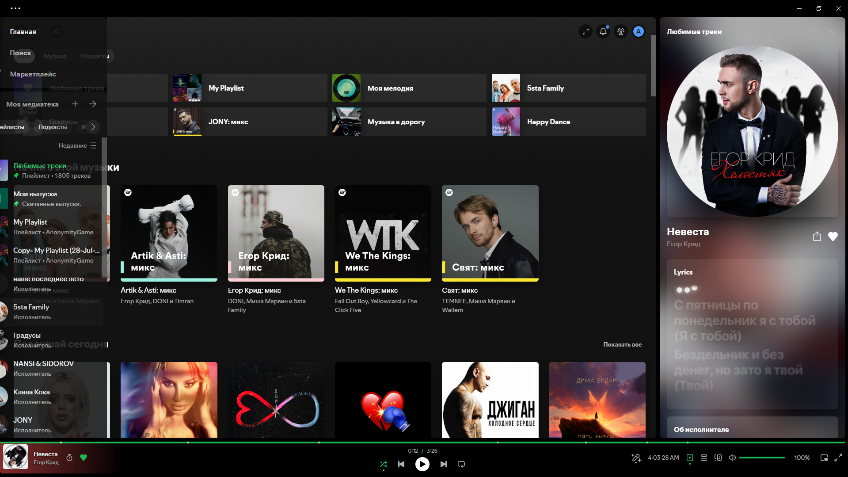848x477 pixels.
Task: Open the My Playlist shortcut card
Action: pos(250,88)
